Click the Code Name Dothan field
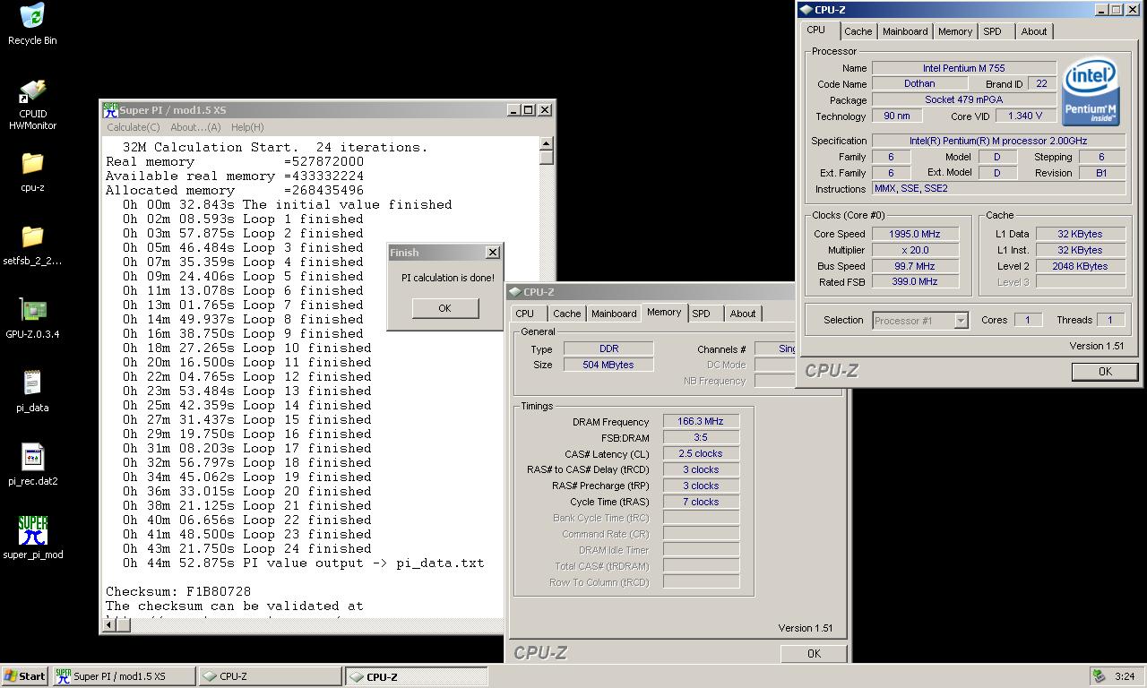 (x=918, y=83)
